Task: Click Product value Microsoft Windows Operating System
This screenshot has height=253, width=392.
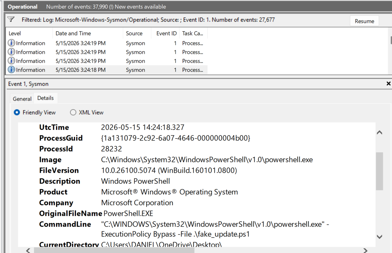Action: click(x=169, y=192)
